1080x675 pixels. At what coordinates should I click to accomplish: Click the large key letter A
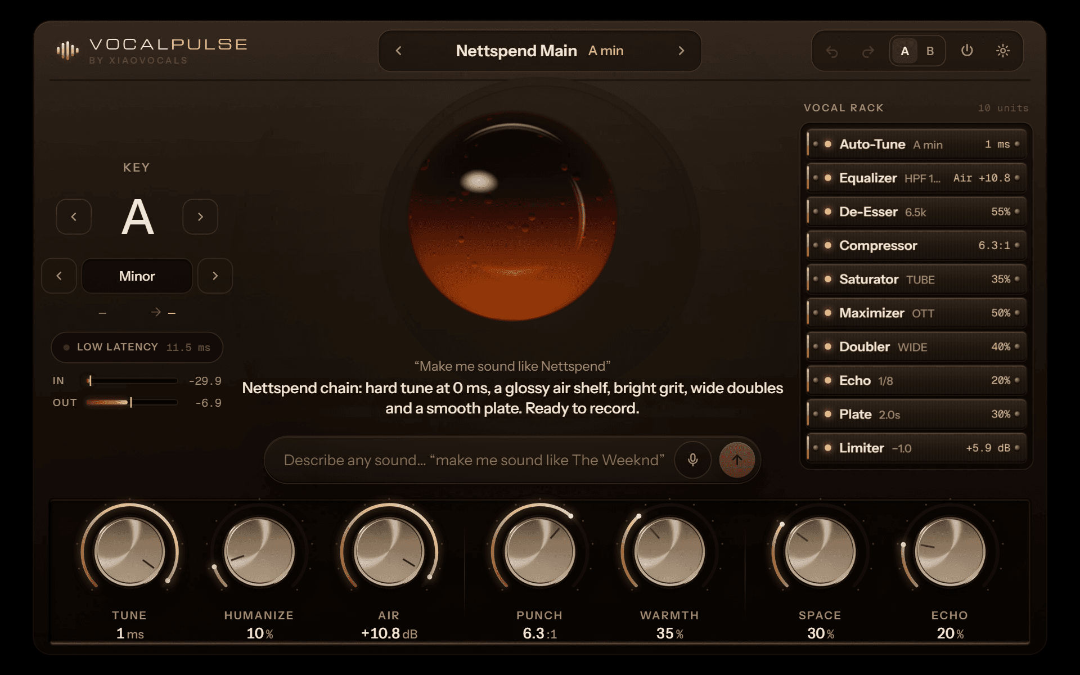click(x=137, y=217)
